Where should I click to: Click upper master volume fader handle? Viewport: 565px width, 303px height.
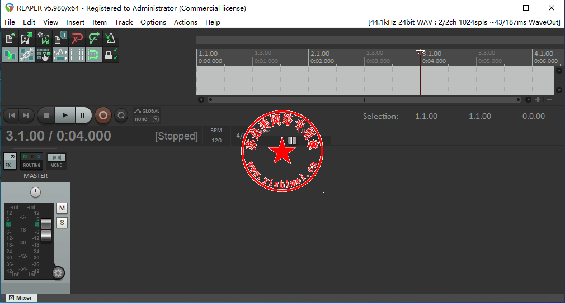(x=46, y=224)
